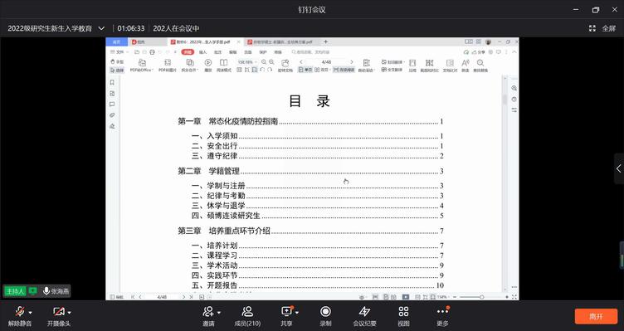Screen dimensions: 624x331
Task: Open the side panel collapse arrow
Action: click(619, 168)
